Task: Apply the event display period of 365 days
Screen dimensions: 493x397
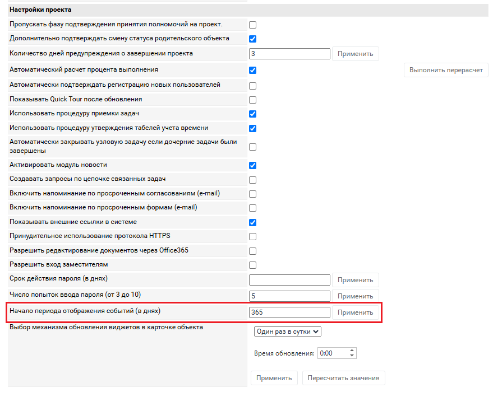Action: pos(355,312)
